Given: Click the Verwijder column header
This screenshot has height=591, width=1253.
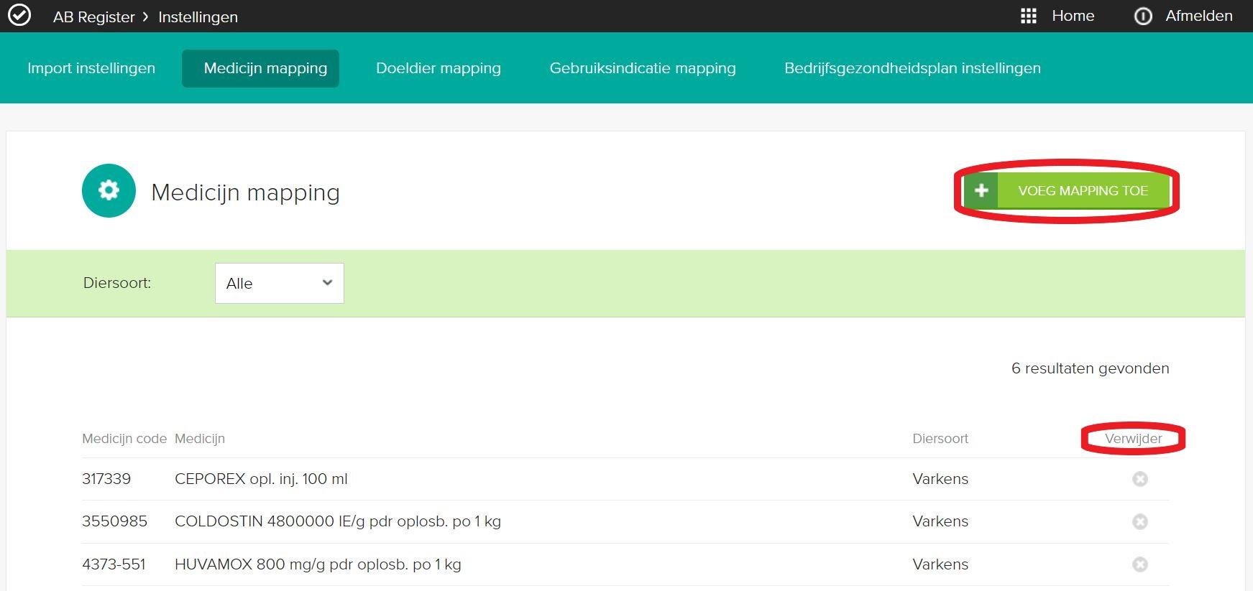Looking at the screenshot, I should (1133, 439).
